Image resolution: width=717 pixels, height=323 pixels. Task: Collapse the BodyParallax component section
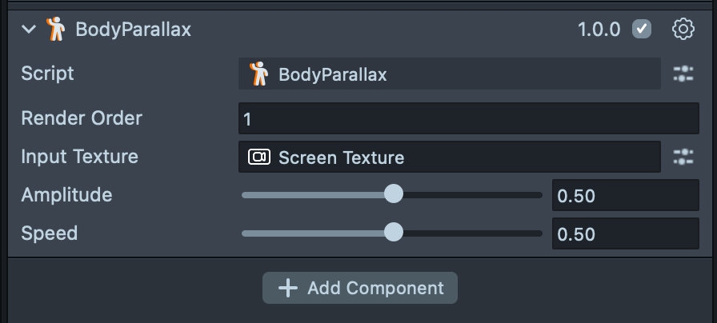point(30,30)
